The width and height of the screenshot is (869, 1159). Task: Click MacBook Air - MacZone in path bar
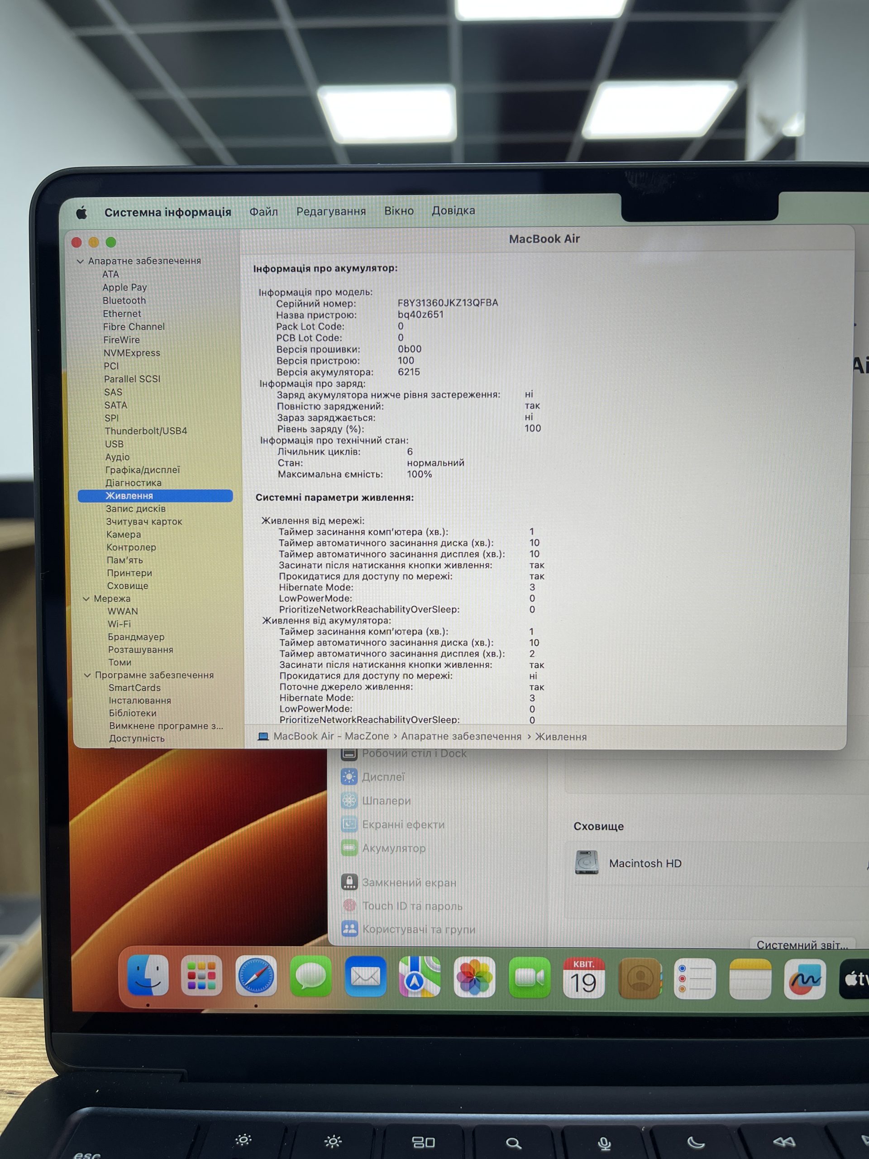(x=331, y=736)
